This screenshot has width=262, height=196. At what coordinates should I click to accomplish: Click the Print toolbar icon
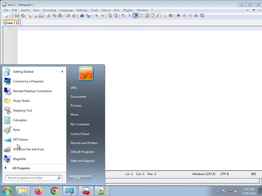[41, 16]
